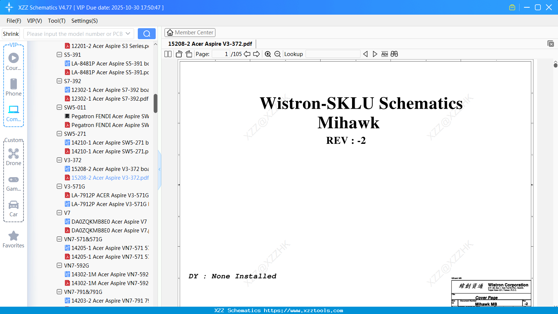The width and height of the screenshot is (558, 314).
Task: Collapse the SW5-011 tree node
Action: [59, 107]
